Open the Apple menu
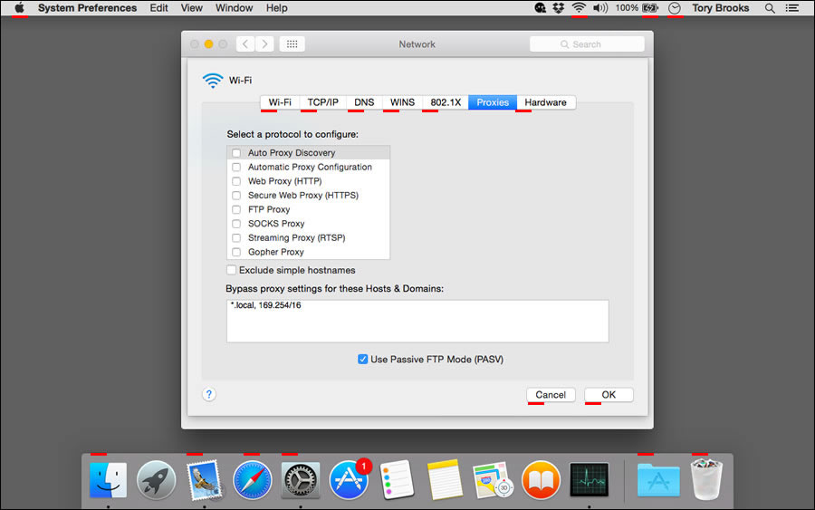Screen dimensions: 815x510 [x=19, y=8]
